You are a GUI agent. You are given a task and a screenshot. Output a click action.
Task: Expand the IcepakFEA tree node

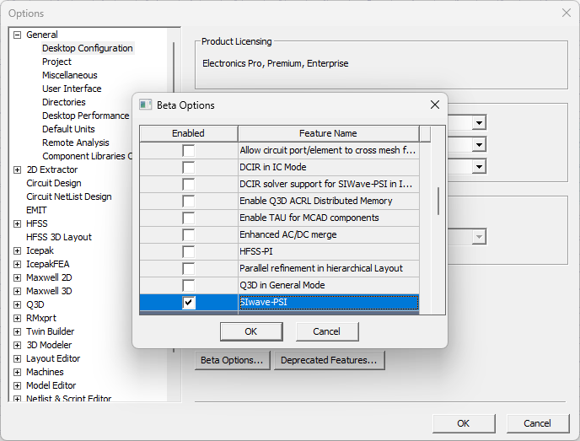(x=17, y=264)
